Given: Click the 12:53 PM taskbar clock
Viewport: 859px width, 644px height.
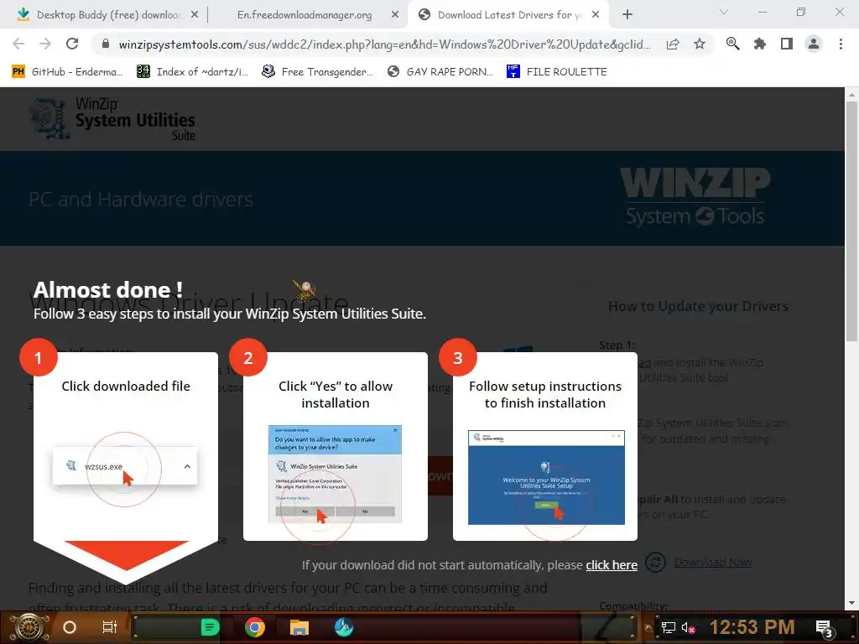Looking at the screenshot, I should coord(752,627).
